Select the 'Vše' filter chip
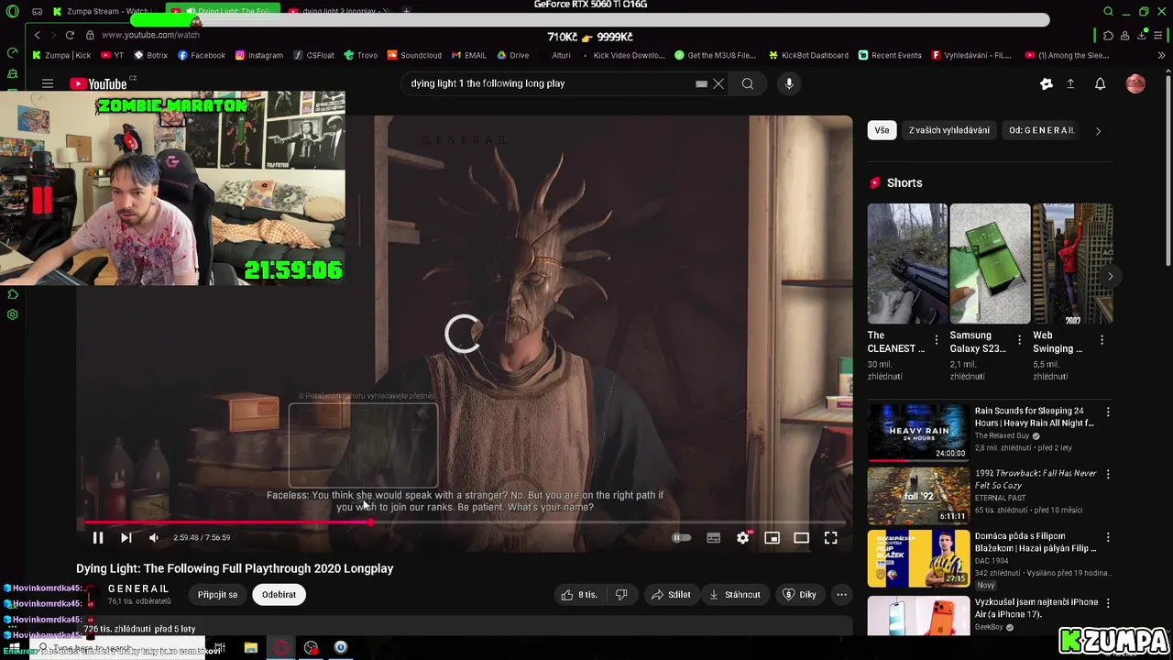The image size is (1173, 660). [x=882, y=130]
